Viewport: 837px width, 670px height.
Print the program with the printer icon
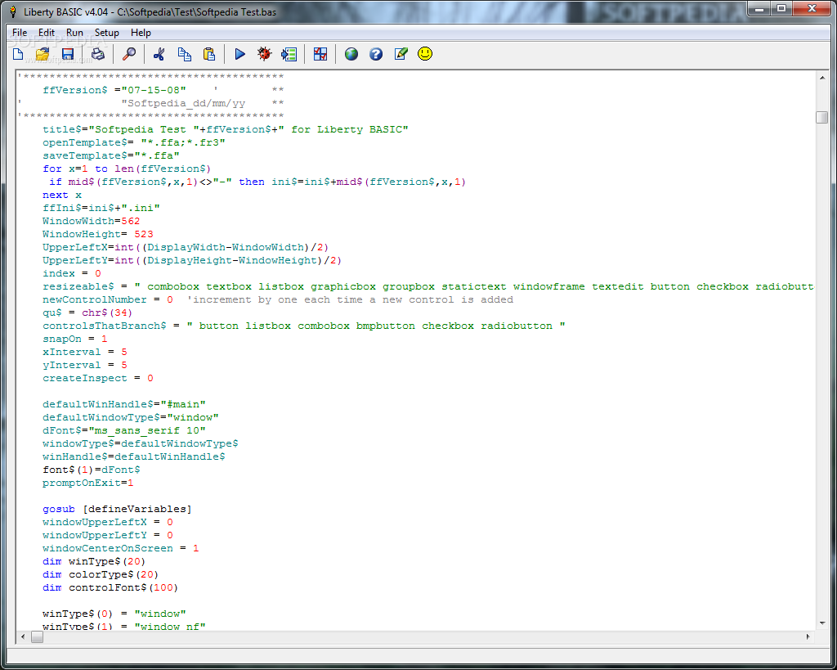click(x=98, y=54)
